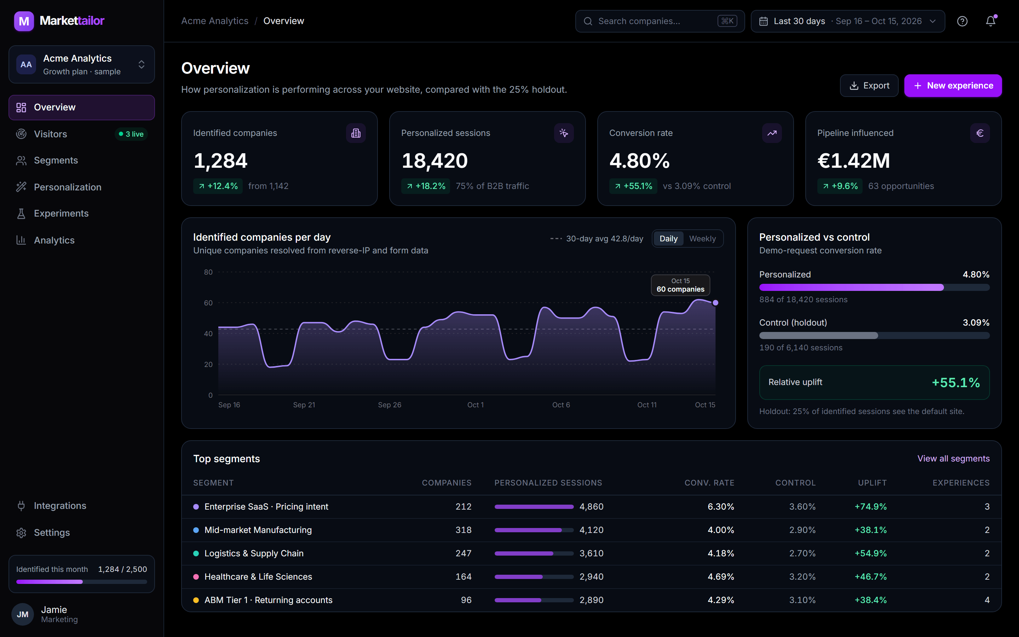
Task: Click the 3 live badge
Action: (x=131, y=134)
